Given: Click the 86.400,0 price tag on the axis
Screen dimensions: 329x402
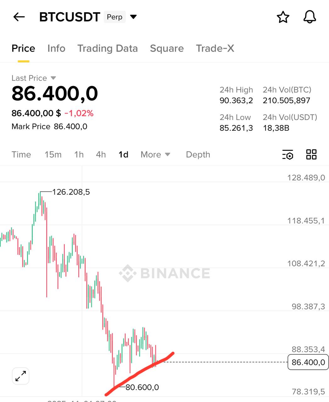Looking at the screenshot, I should click(x=307, y=362).
